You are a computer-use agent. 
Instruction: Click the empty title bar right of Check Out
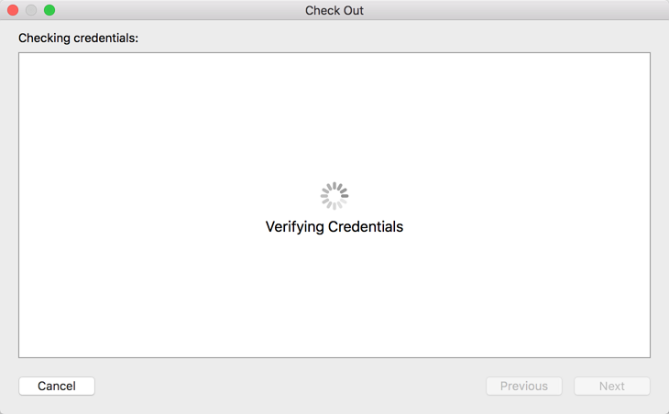click(513, 10)
